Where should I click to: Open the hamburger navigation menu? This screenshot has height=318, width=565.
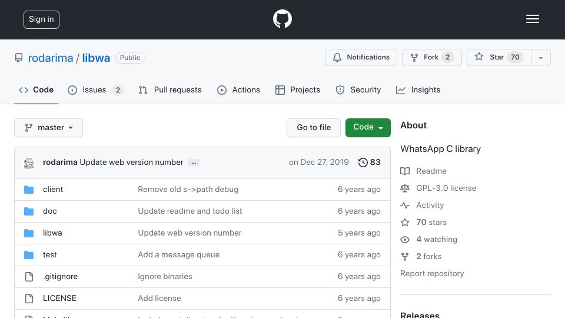click(x=532, y=19)
